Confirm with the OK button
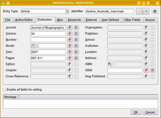The image size is (161, 118). pyautogui.click(x=136, y=113)
